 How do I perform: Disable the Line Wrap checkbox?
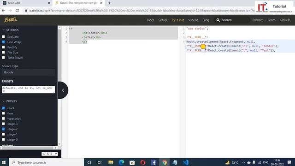3,42
